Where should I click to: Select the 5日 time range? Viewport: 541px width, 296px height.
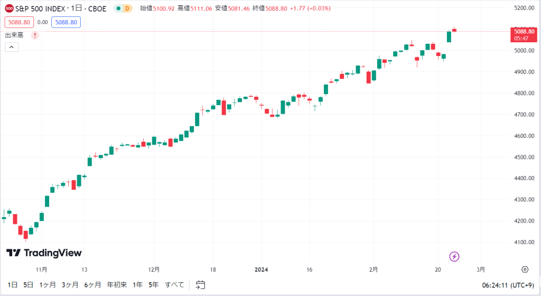tap(29, 284)
